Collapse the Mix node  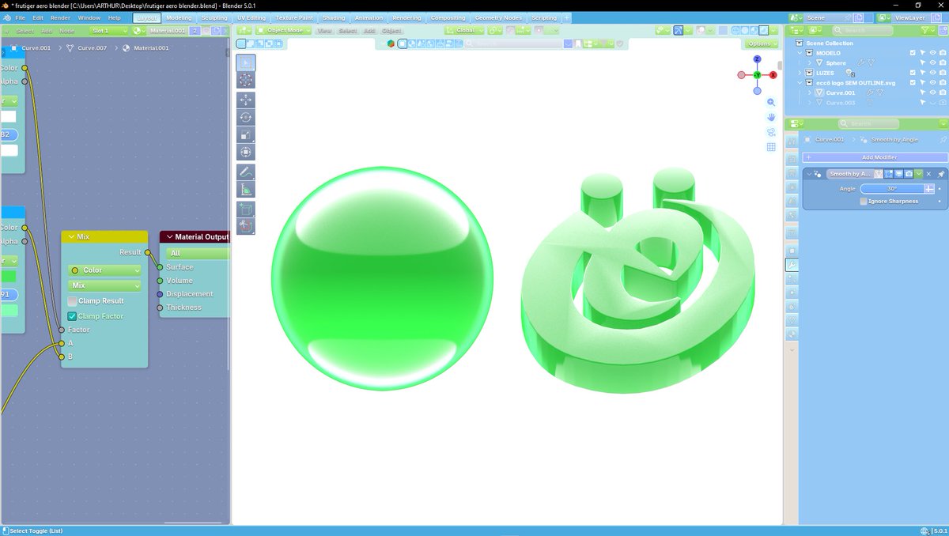click(70, 236)
